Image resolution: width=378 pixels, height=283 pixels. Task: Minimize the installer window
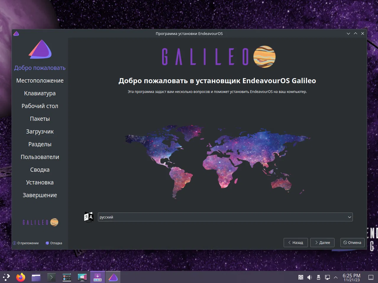[348, 33]
